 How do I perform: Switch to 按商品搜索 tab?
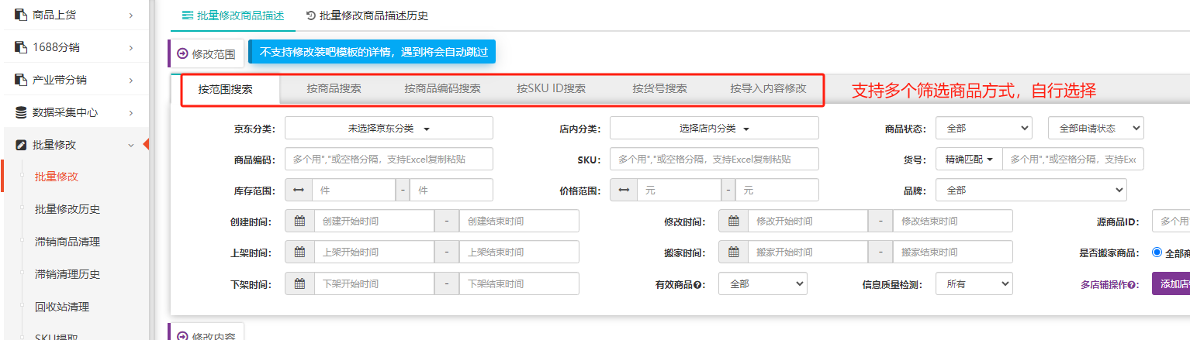(334, 89)
